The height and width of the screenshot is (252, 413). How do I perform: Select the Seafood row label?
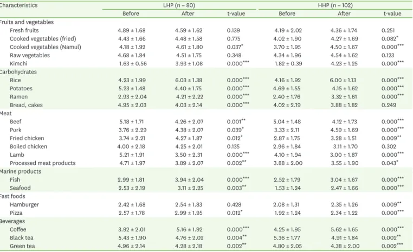pos(20,188)
